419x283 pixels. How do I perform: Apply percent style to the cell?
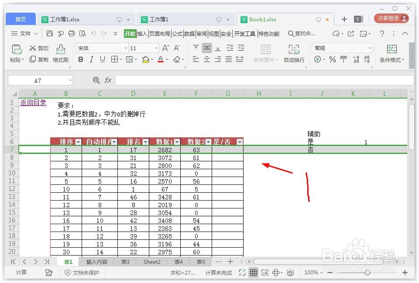coord(332,59)
